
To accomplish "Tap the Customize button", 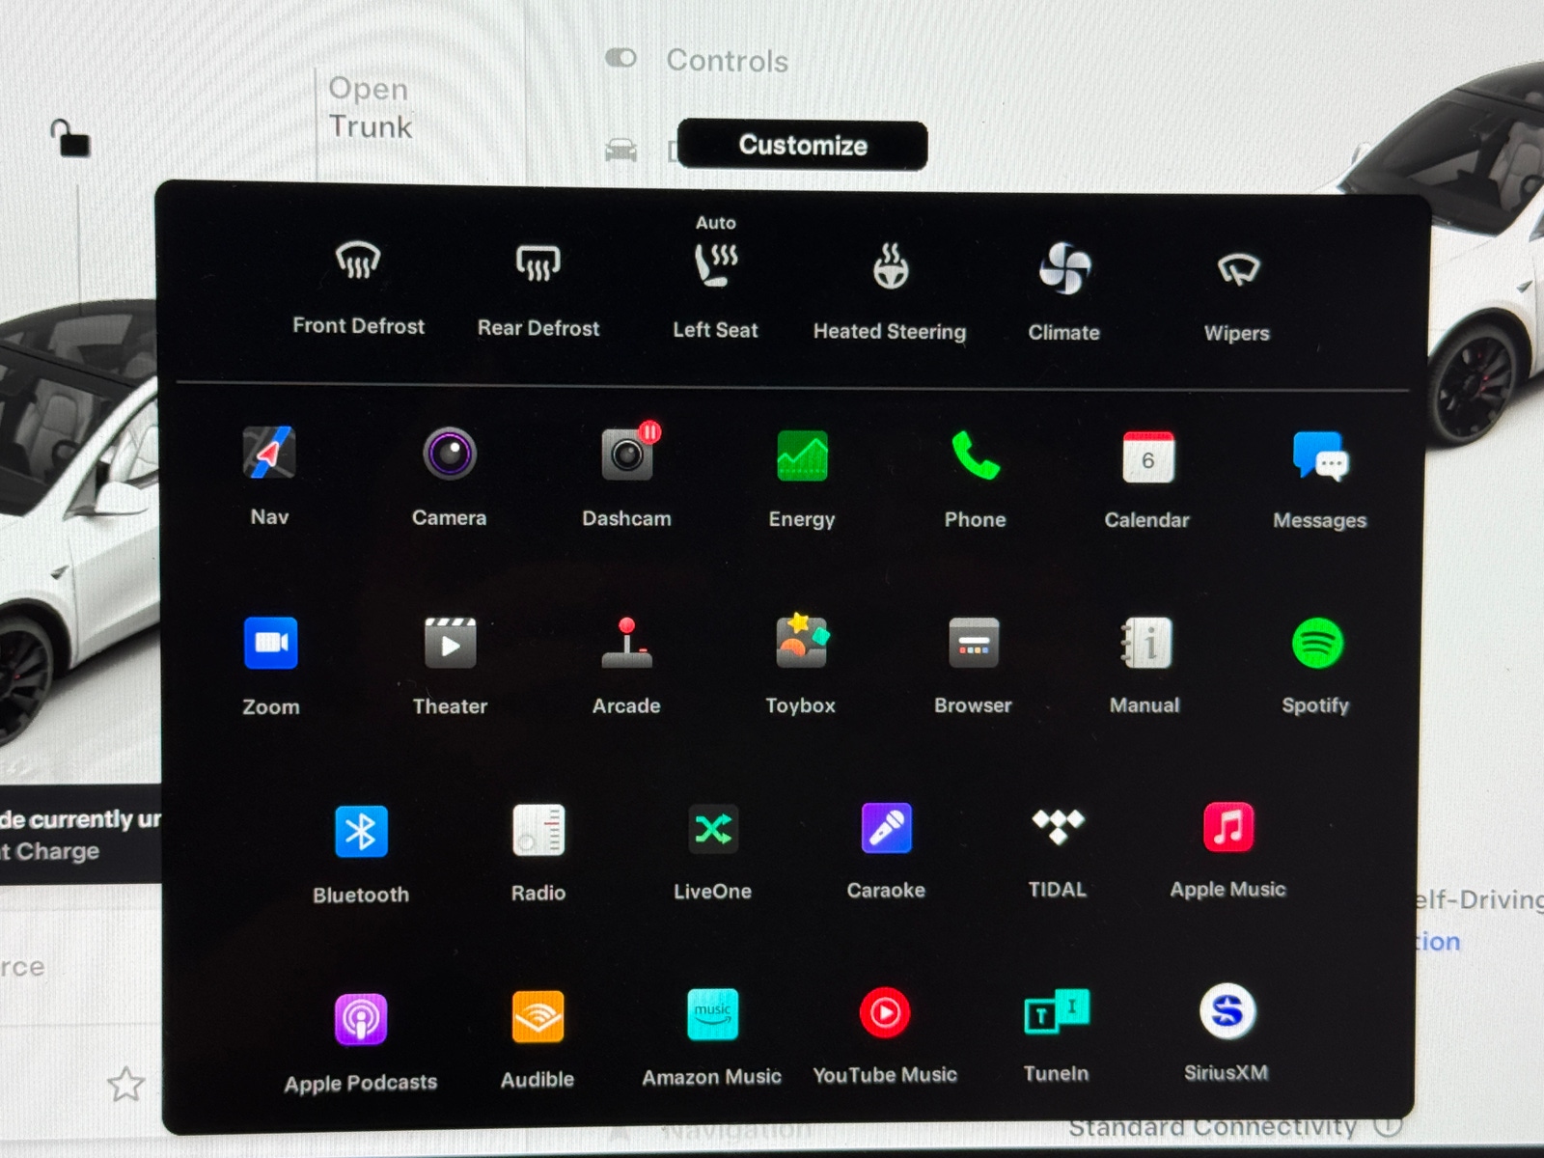I will coord(802,145).
